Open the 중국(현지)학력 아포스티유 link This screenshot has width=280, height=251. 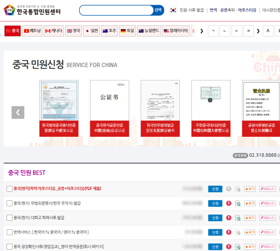coord(57,188)
